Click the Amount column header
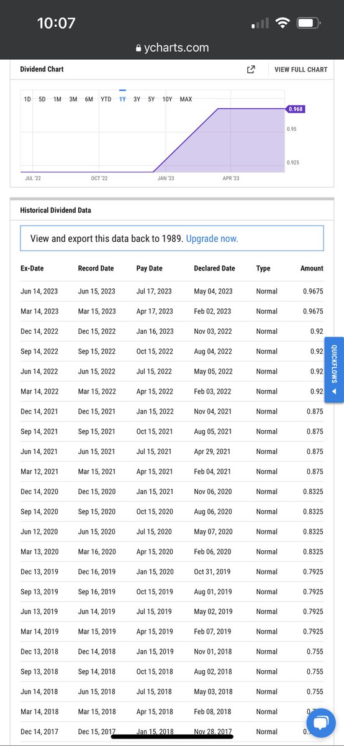 [312, 269]
